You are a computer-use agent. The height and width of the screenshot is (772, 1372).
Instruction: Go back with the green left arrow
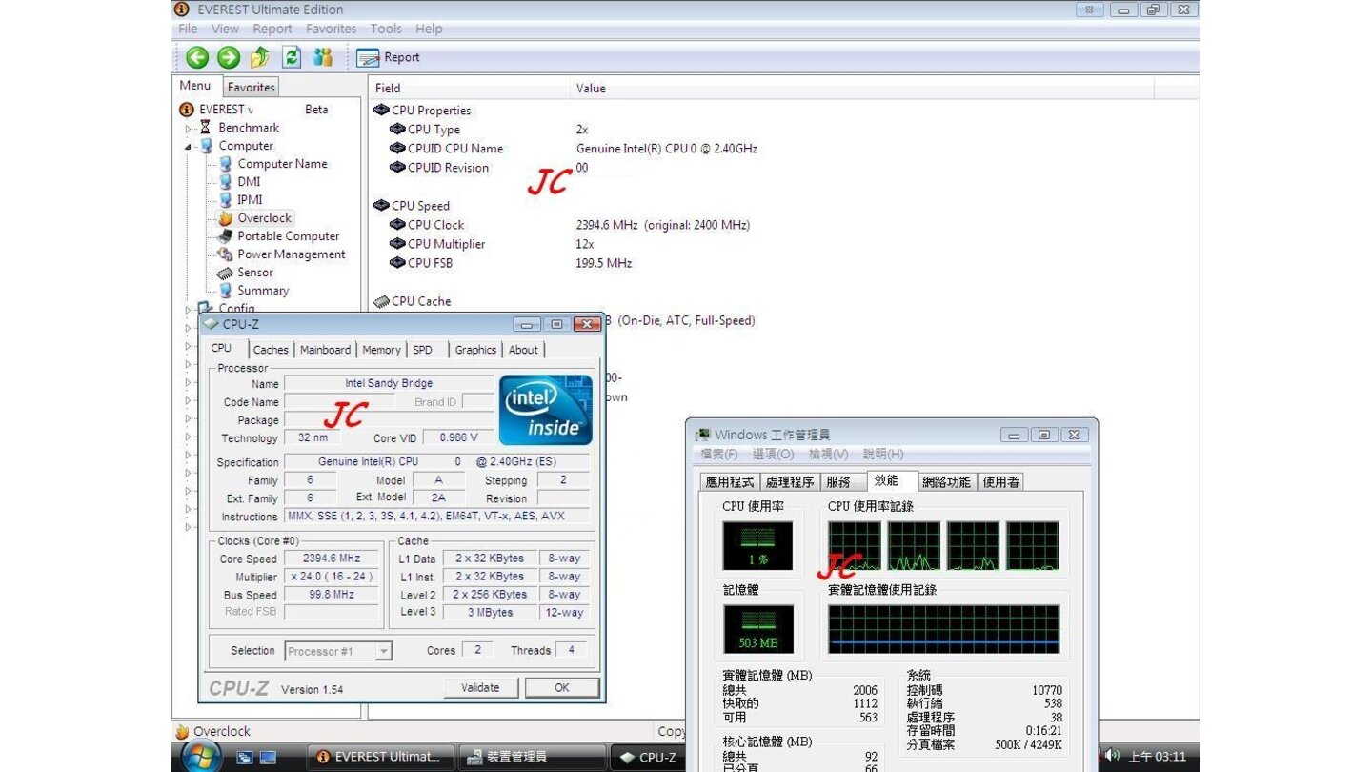point(197,57)
